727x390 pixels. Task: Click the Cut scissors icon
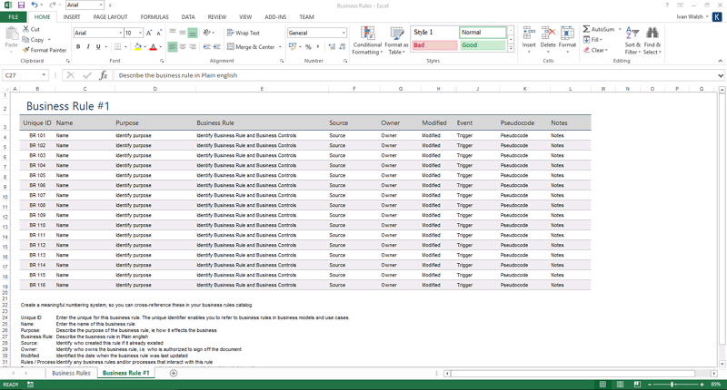(26, 29)
